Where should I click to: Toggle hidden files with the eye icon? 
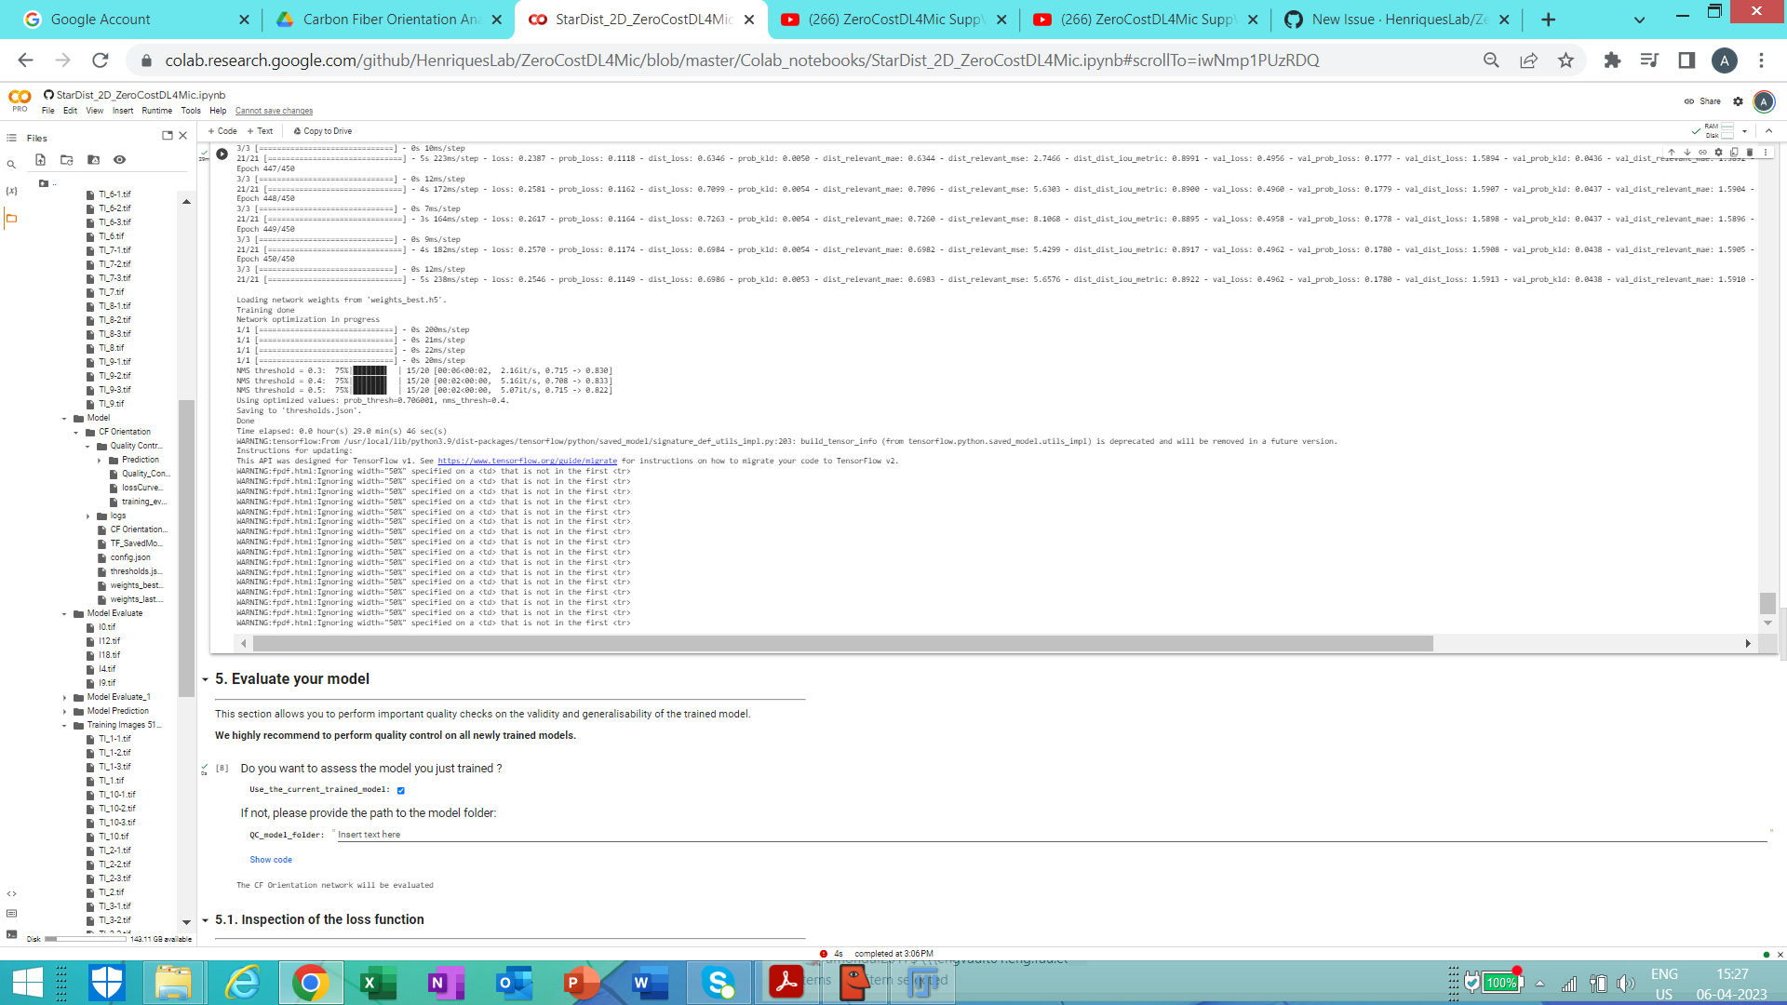click(x=118, y=159)
